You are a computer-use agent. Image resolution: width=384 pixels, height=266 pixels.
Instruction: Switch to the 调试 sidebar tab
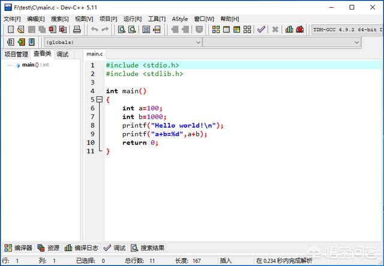point(62,54)
